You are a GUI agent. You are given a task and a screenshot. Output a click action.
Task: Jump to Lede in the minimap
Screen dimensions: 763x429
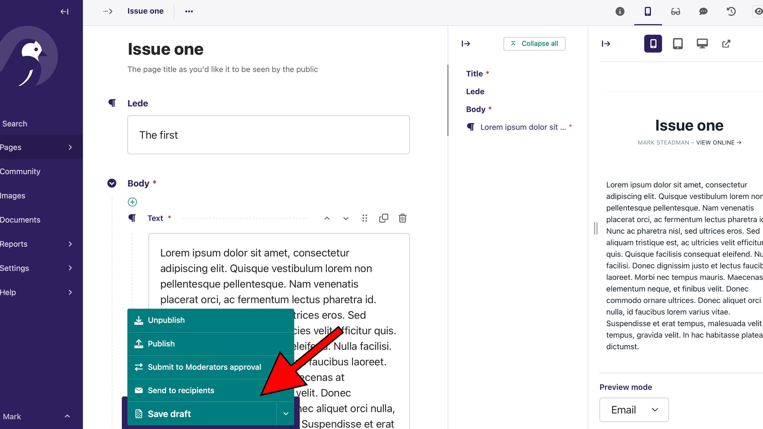pyautogui.click(x=475, y=92)
